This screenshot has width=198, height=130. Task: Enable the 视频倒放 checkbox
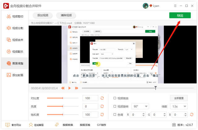pyautogui.click(x=115, y=98)
